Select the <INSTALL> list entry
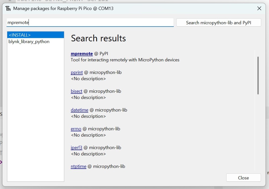Image resolution: width=269 pixels, height=189 pixels. (36, 35)
